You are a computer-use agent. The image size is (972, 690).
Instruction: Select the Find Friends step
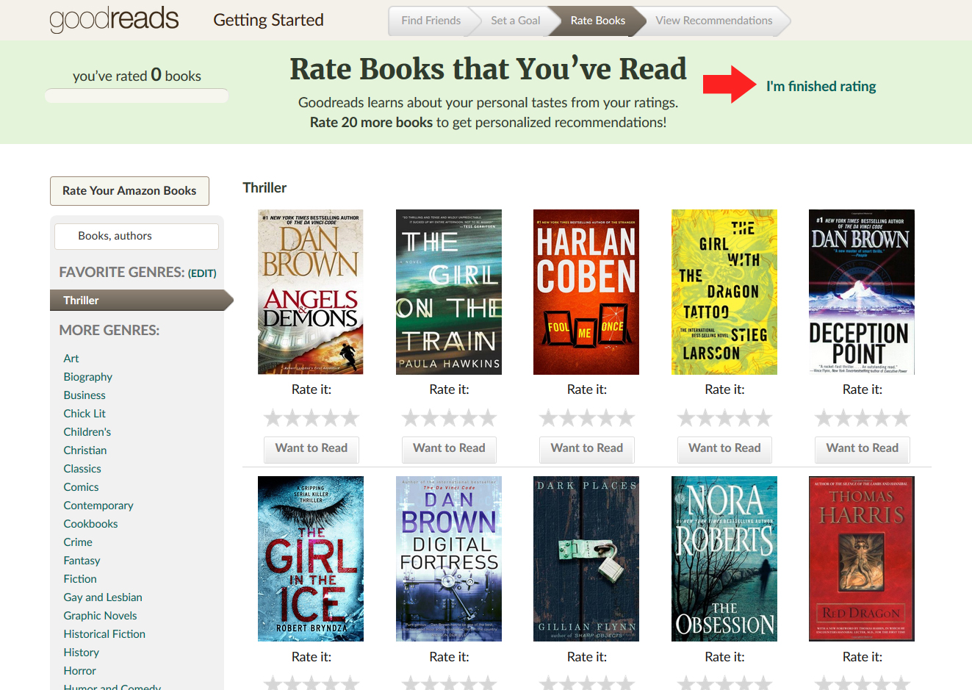click(431, 21)
